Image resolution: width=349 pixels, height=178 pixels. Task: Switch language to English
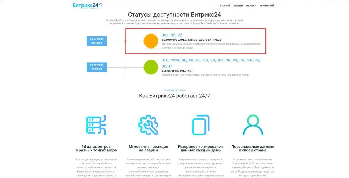(238, 6)
